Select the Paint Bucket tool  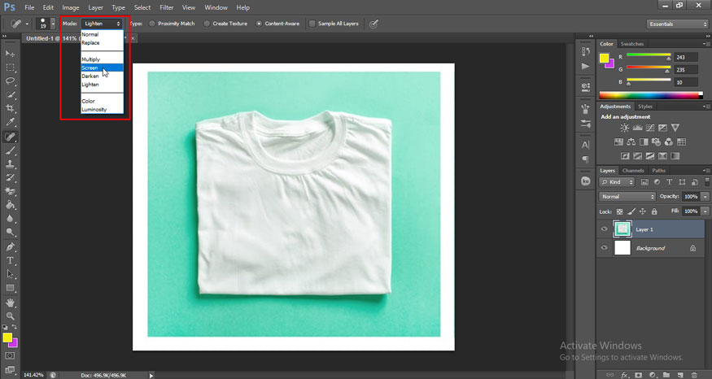click(x=10, y=205)
